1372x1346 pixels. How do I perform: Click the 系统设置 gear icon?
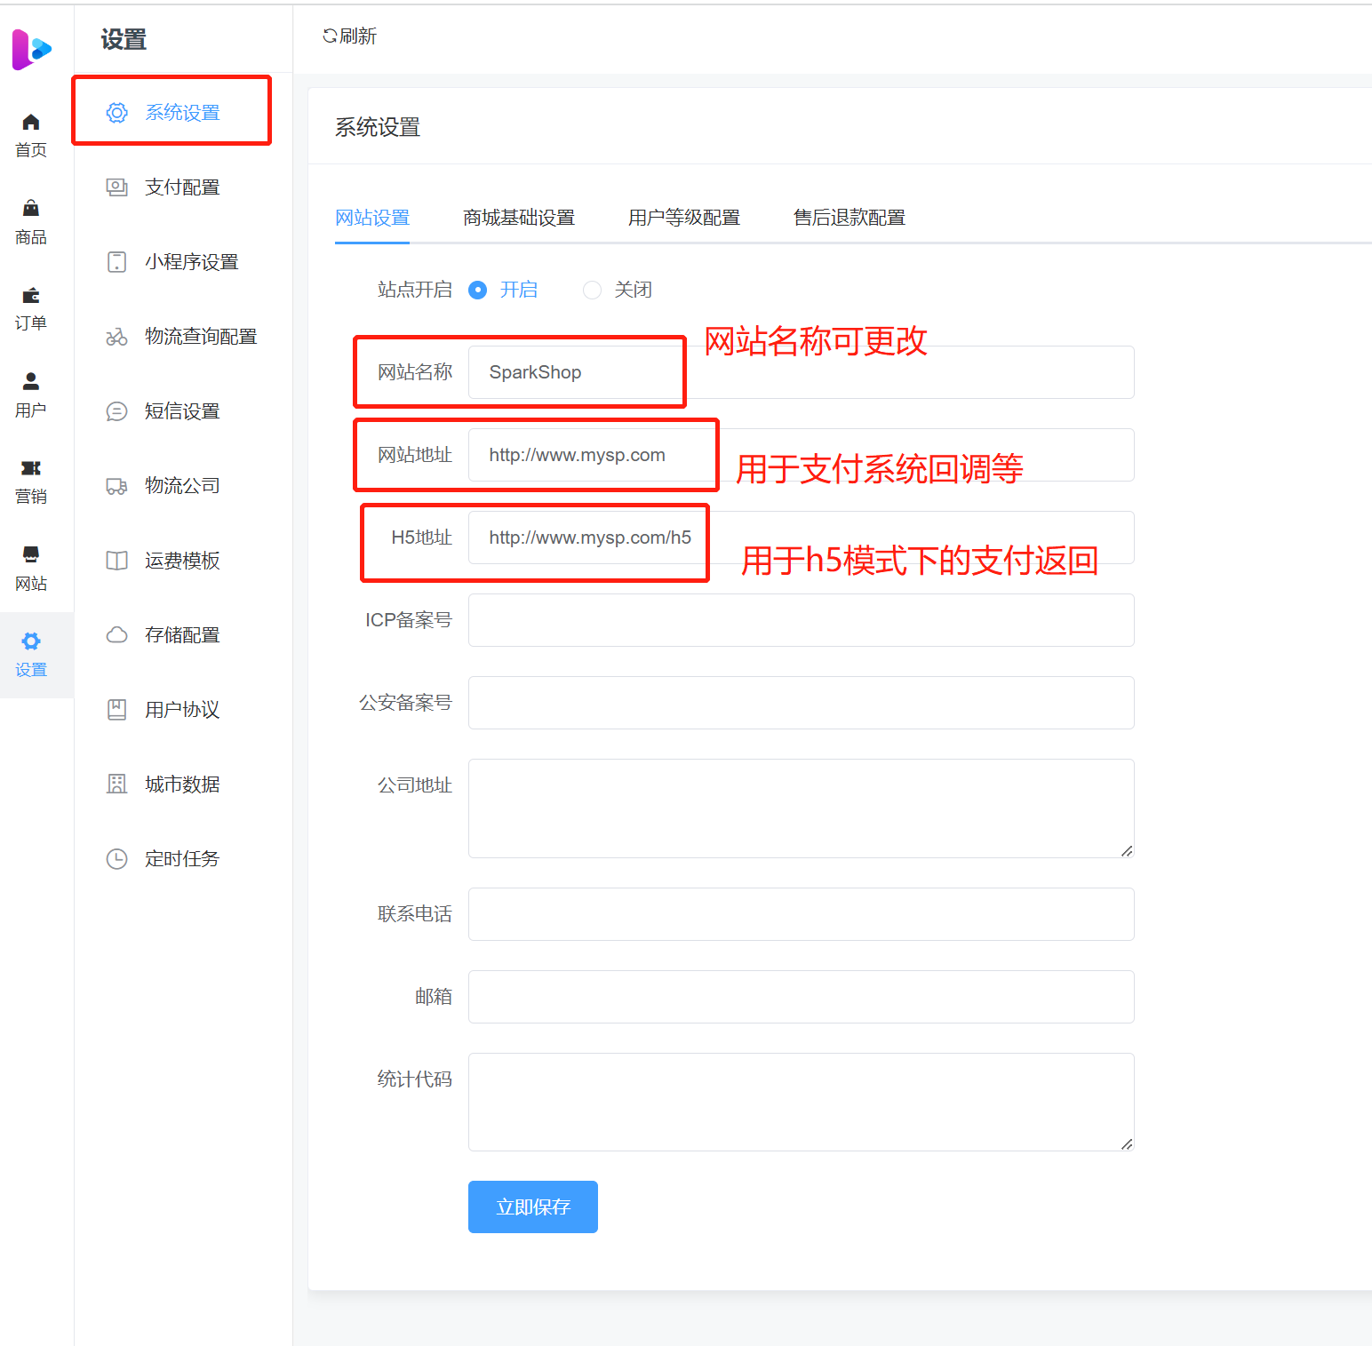[116, 113]
